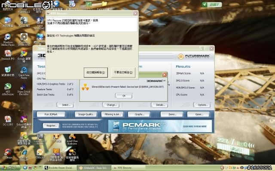Open the FurMark desktop shortcut

(24, 40)
